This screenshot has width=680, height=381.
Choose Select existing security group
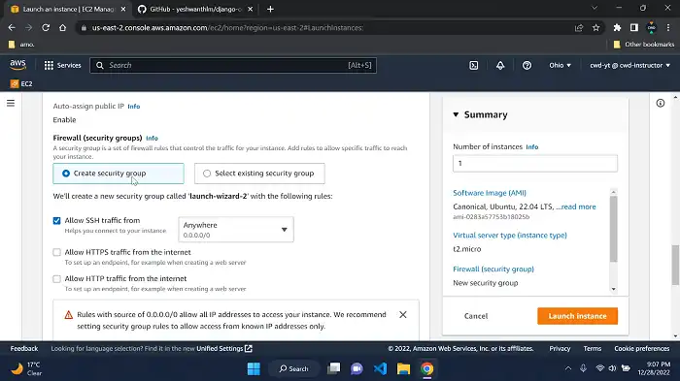259,174
